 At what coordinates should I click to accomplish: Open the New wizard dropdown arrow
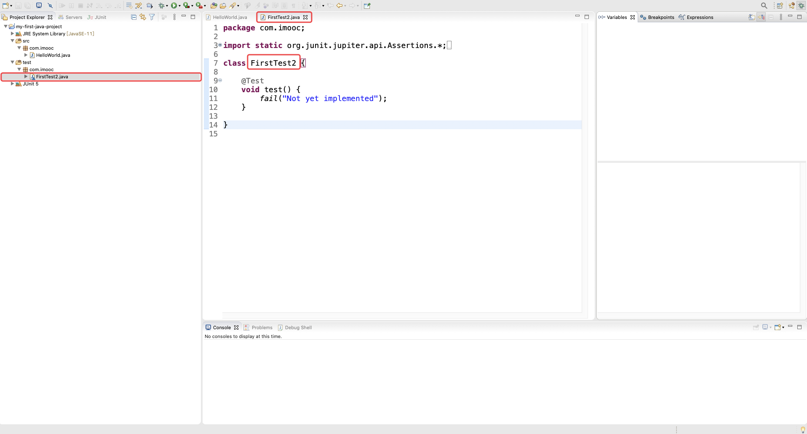[11, 6]
